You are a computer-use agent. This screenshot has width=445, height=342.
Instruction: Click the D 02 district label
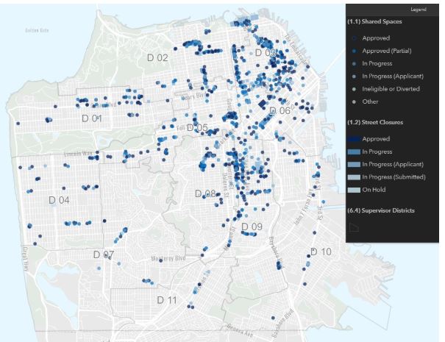coord(158,58)
